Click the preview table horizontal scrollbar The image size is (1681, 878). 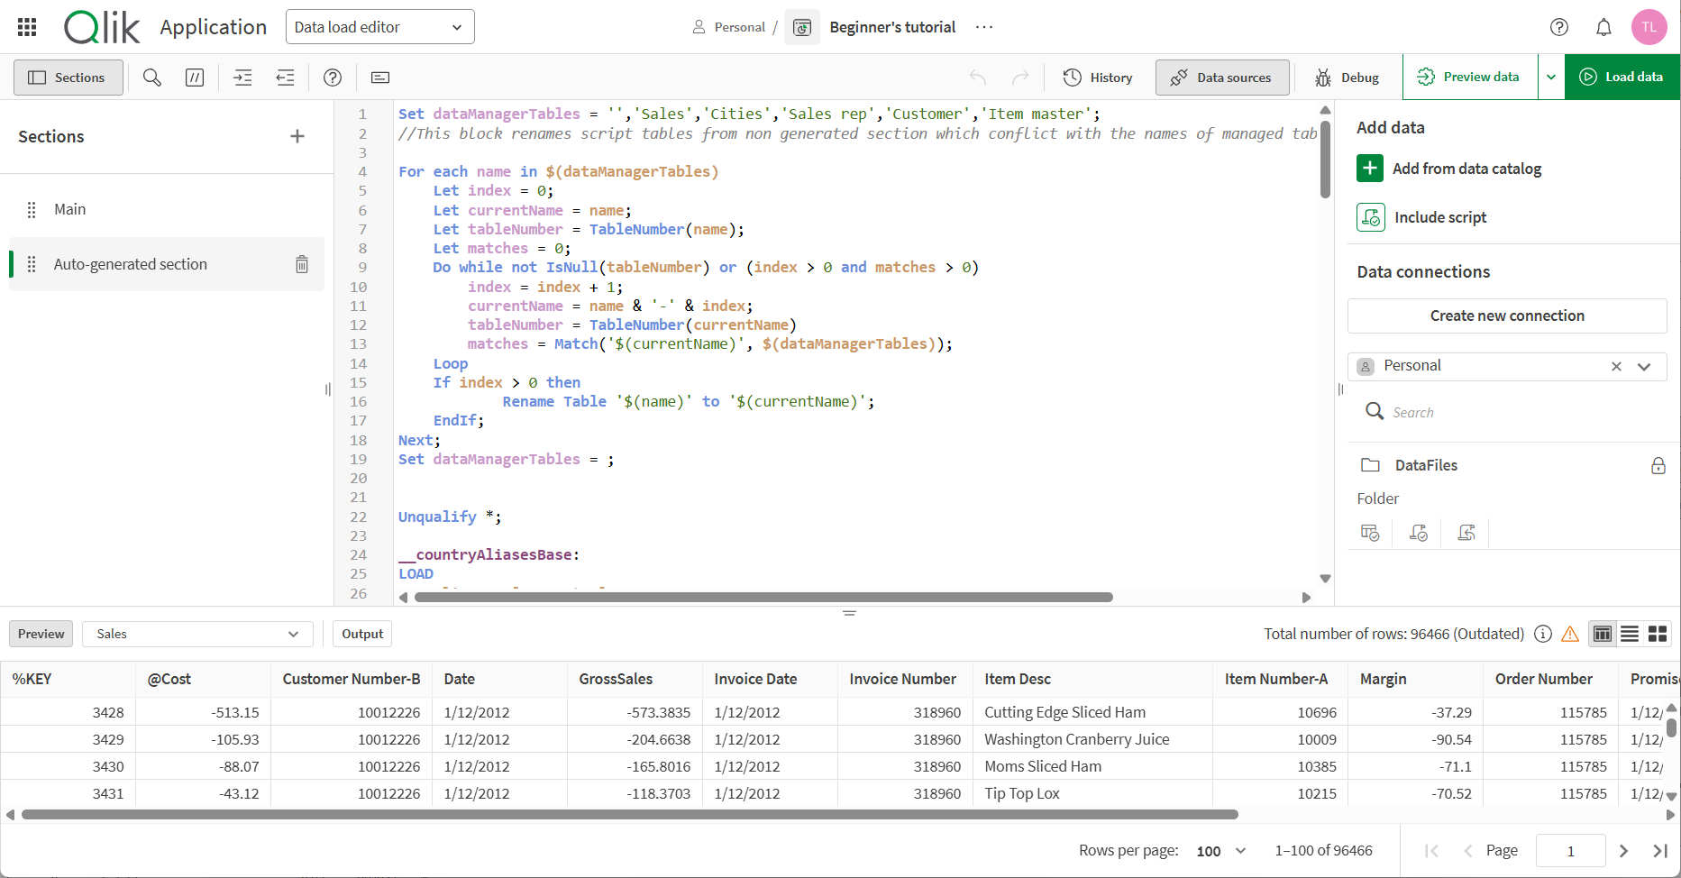click(x=629, y=814)
